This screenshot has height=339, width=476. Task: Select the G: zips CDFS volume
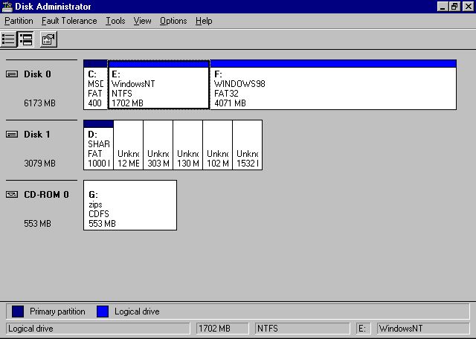pyautogui.click(x=129, y=209)
